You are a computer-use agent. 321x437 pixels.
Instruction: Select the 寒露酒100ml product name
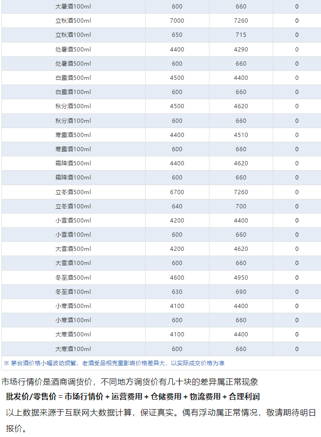coord(73,149)
